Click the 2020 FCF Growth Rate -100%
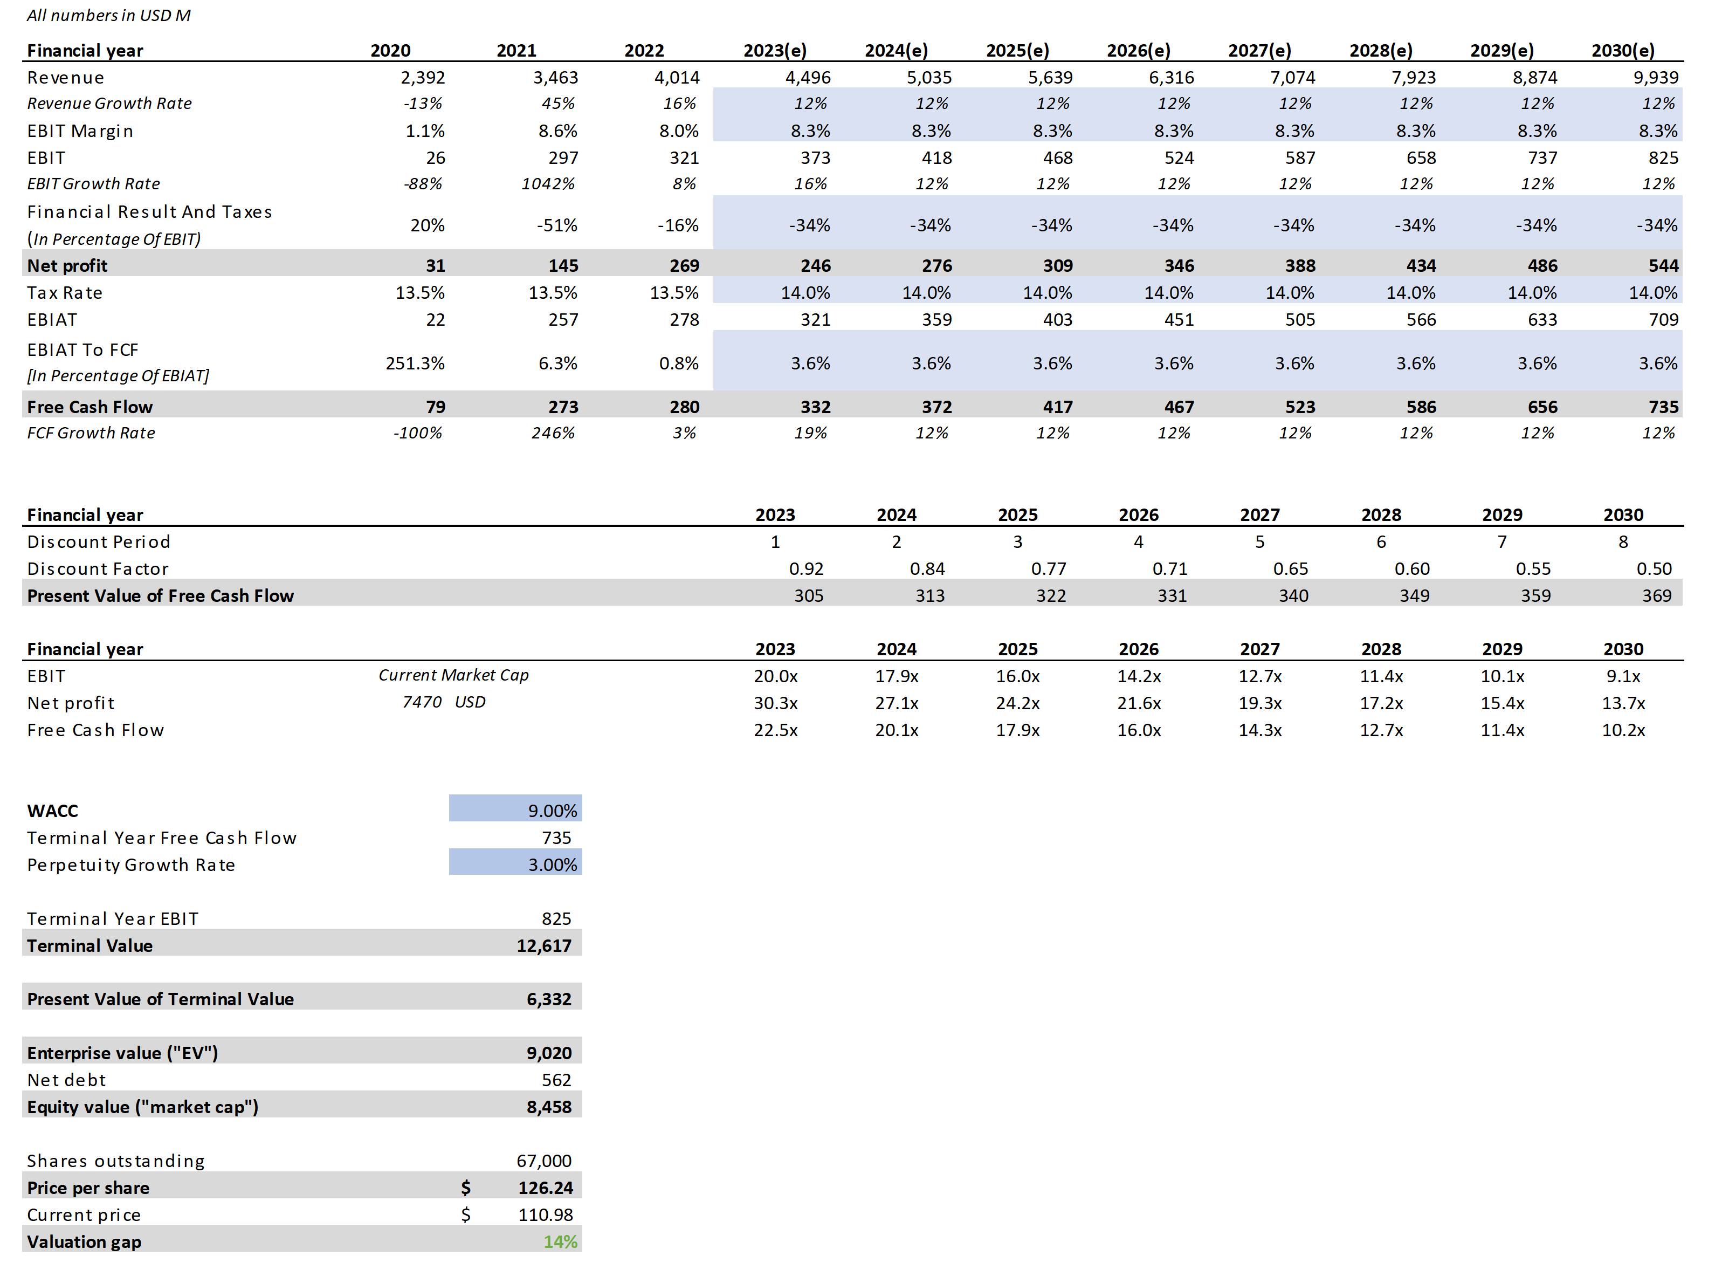This screenshot has height=1276, width=1715. click(x=418, y=433)
